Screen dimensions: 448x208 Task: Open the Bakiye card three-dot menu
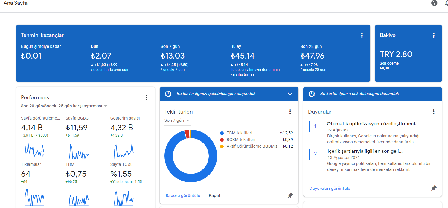pos(434,35)
